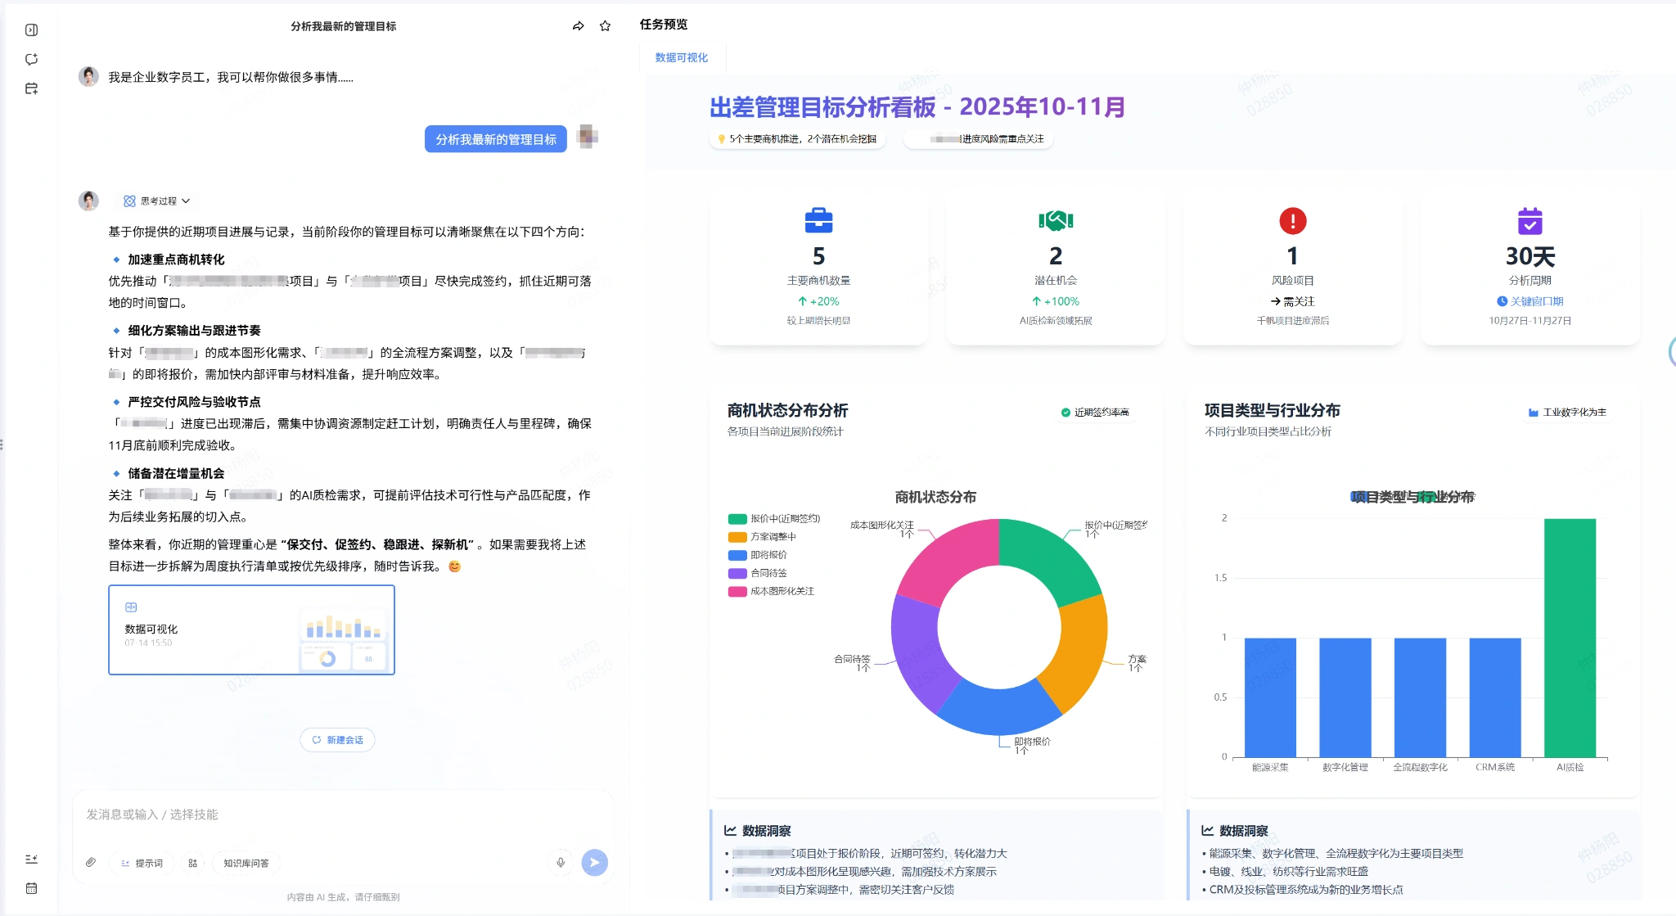Image resolution: width=1676 pixels, height=916 pixels.
Task: Click the red alert icon on 风险项目 card
Action: 1293,220
